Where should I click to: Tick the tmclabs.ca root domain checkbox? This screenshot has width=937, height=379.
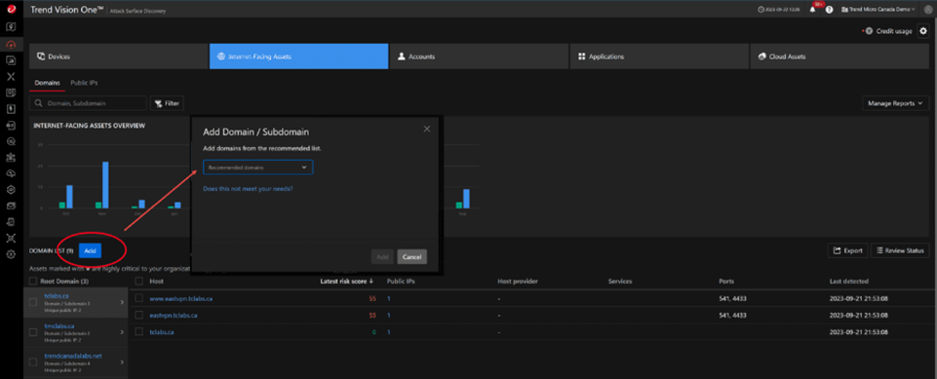[33, 332]
